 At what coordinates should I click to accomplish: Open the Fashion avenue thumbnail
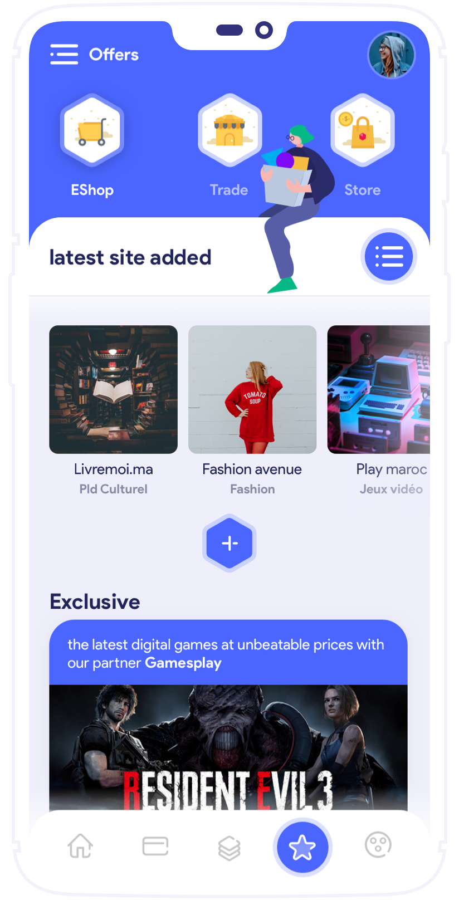252,389
